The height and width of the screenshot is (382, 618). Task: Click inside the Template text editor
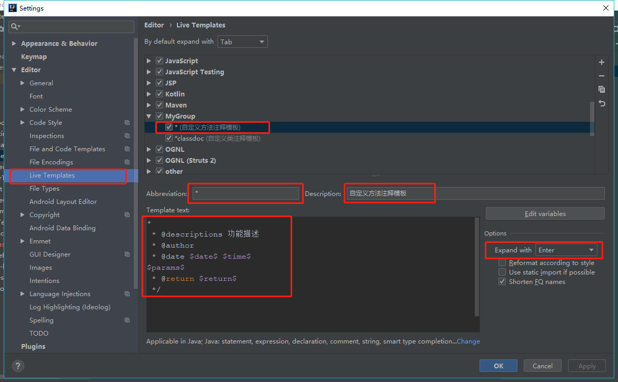pyautogui.click(x=311, y=275)
